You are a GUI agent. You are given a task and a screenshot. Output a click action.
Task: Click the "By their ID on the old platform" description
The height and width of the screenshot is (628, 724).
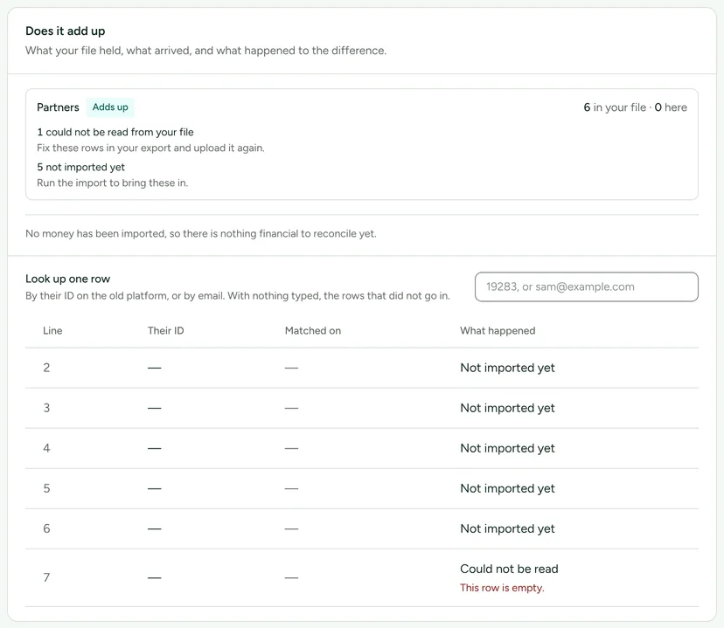pos(238,295)
